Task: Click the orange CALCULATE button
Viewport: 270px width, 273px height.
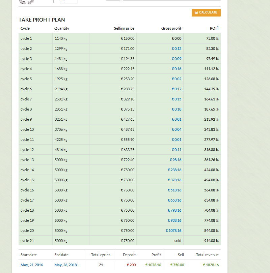Action: click(206, 12)
